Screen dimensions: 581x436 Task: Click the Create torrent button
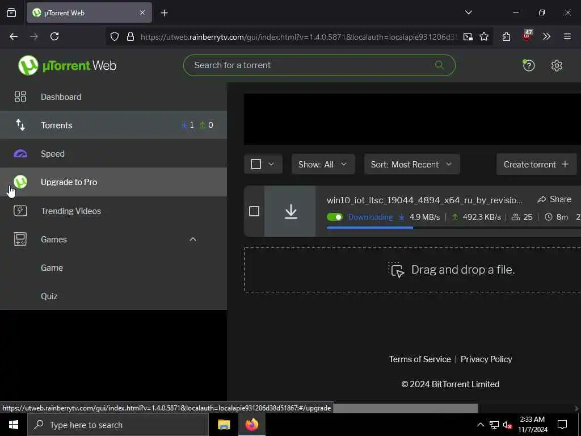point(537,164)
